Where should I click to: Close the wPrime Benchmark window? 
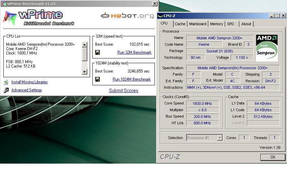click(x=155, y=3)
